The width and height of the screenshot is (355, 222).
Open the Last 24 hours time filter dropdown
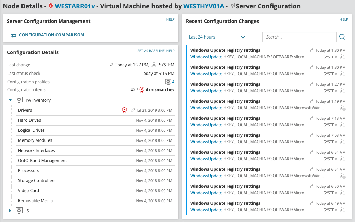(x=217, y=36)
